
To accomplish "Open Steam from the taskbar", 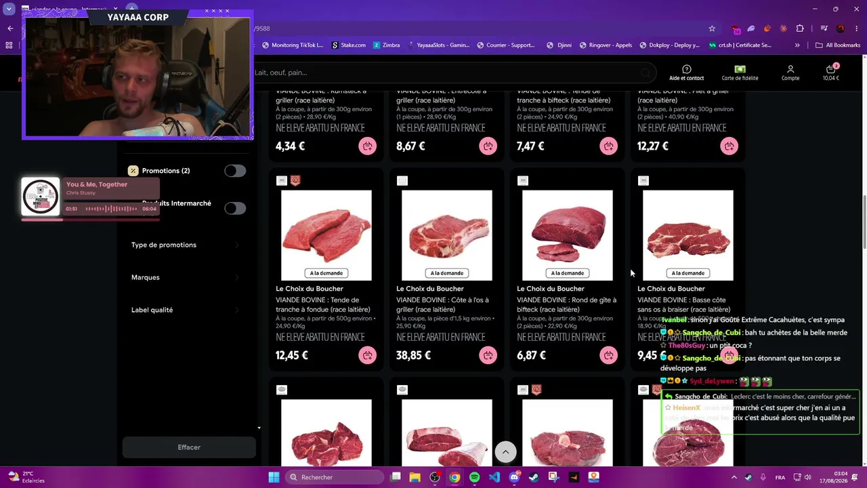I will (534, 477).
